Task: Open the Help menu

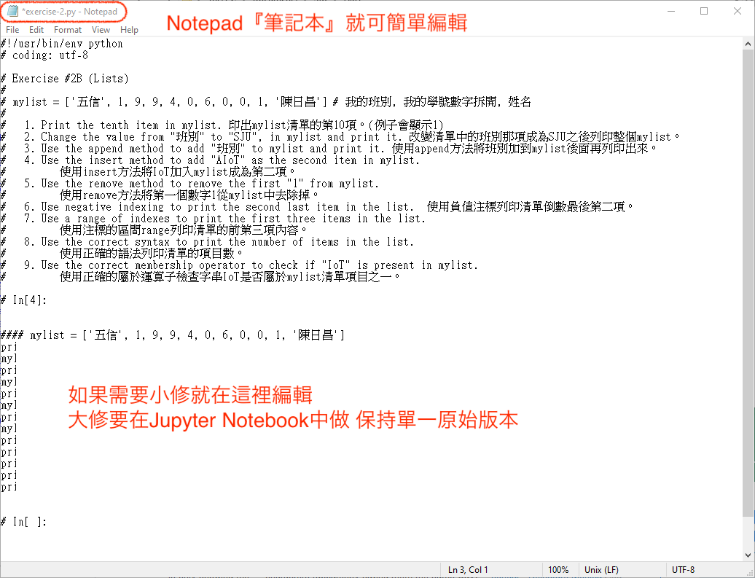Action: pyautogui.click(x=129, y=30)
